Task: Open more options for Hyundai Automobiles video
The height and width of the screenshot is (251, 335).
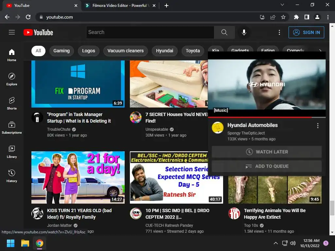Action: [318, 125]
